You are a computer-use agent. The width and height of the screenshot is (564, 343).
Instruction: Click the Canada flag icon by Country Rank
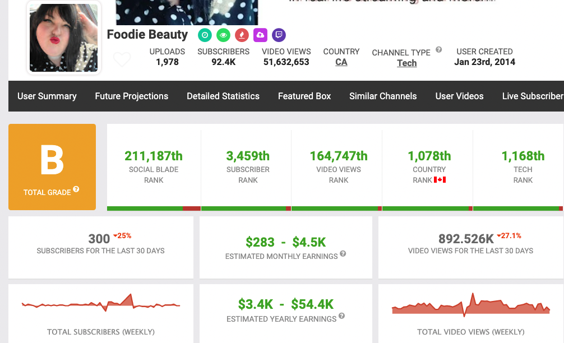tap(440, 180)
